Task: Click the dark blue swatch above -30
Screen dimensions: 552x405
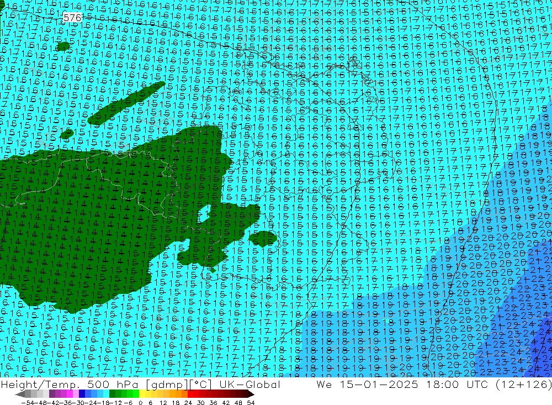Action: tap(82, 394)
